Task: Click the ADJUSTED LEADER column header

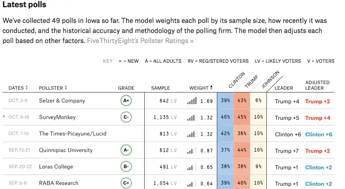Action: coord(317,85)
